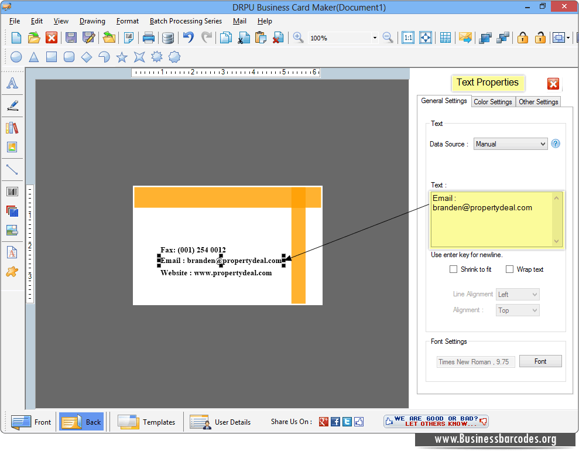Draw an ellipse shape
The width and height of the screenshot is (579, 451).
pyautogui.click(x=16, y=57)
